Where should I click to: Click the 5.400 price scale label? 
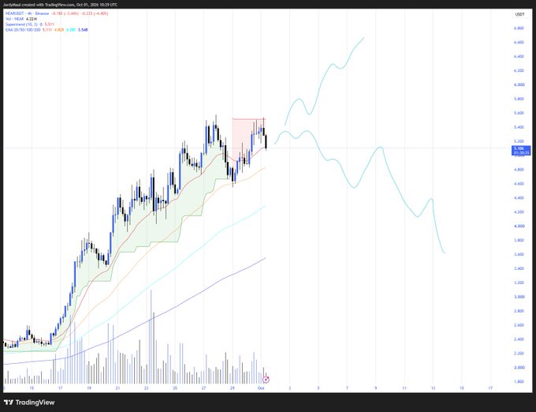click(x=519, y=127)
